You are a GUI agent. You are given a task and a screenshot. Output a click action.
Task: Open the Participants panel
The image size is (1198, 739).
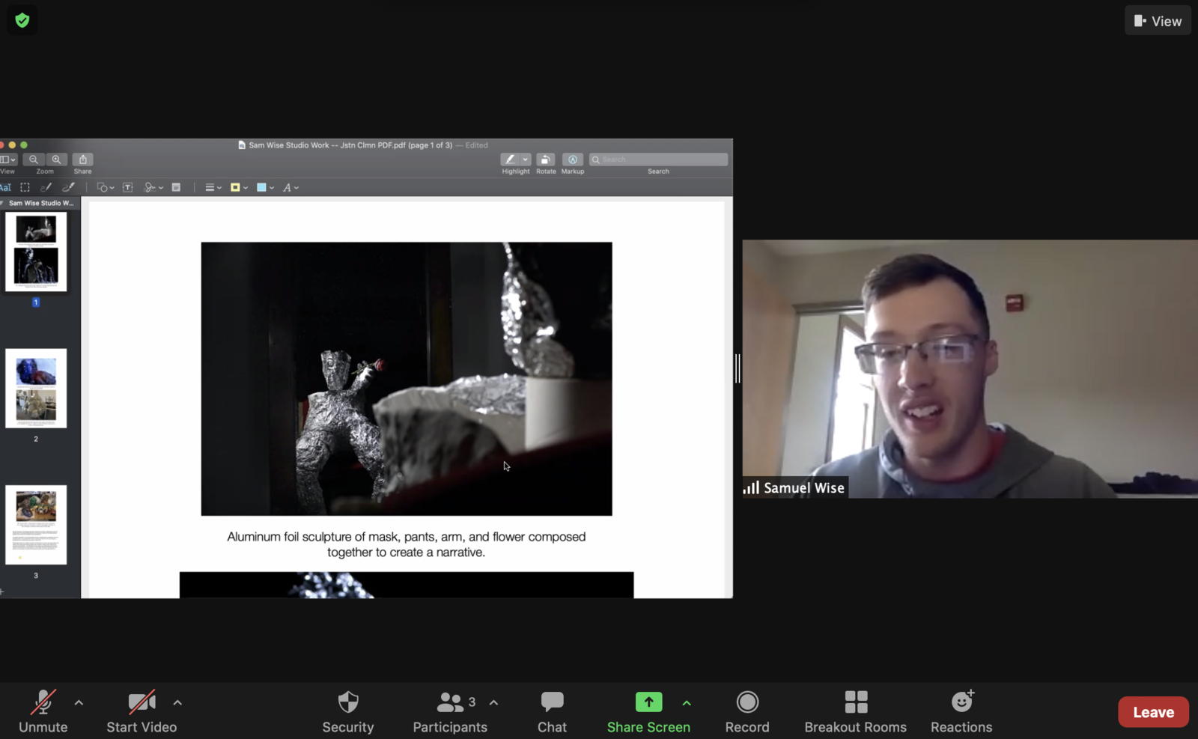tap(450, 711)
